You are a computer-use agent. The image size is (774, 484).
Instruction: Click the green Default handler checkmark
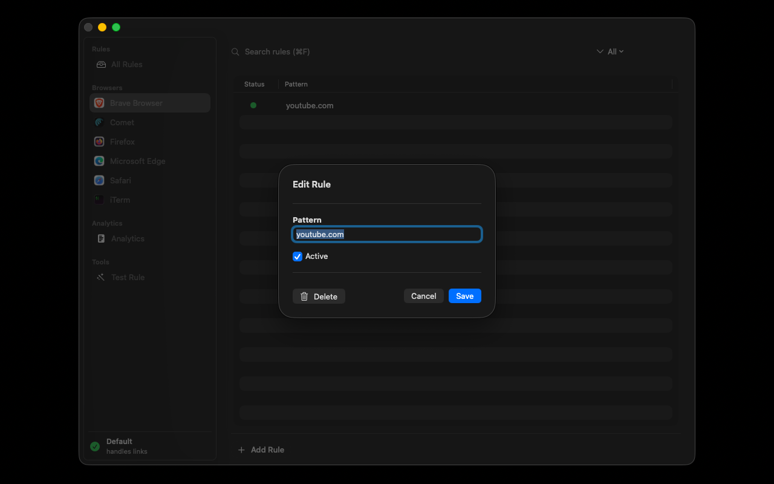point(95,446)
